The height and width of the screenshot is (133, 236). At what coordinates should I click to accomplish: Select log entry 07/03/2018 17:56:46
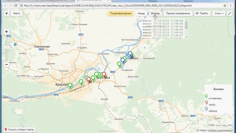click(163, 21)
